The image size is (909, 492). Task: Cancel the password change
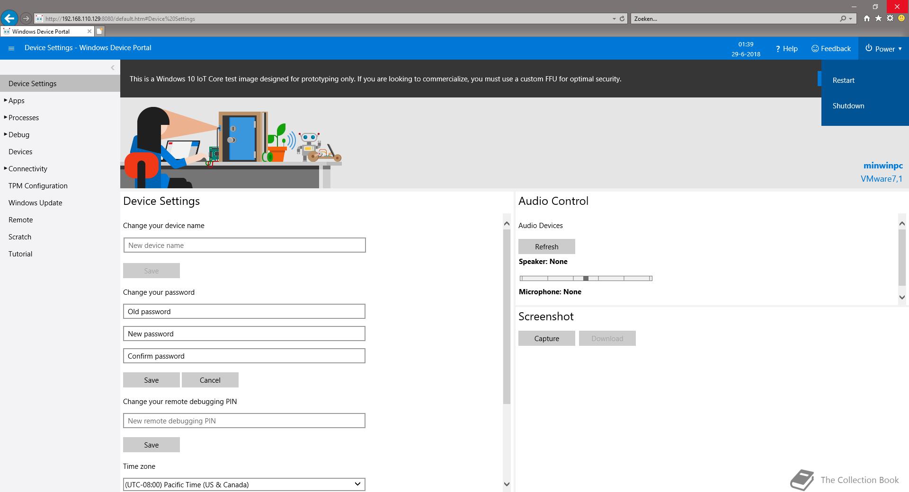[210, 380]
